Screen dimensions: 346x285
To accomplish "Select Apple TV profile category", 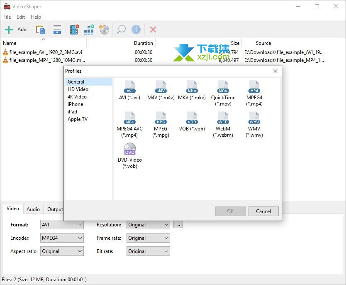I will click(x=89, y=119).
